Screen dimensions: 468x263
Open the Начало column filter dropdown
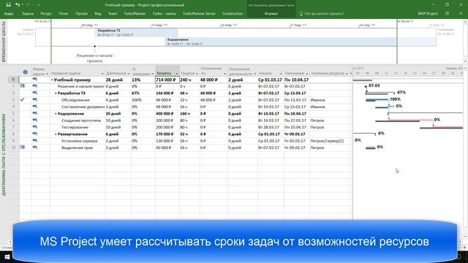[281, 74]
